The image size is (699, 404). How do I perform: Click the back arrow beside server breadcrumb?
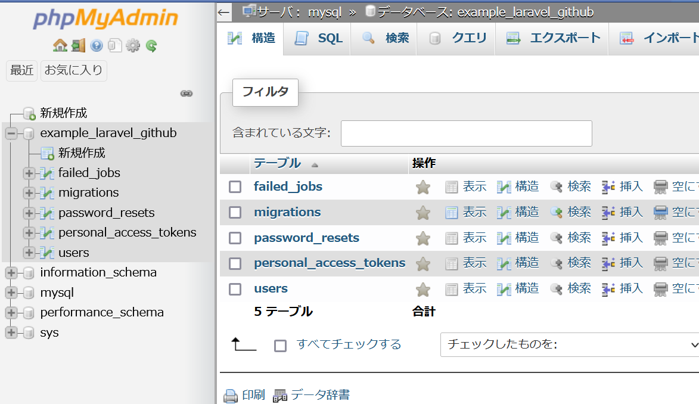coord(224,12)
